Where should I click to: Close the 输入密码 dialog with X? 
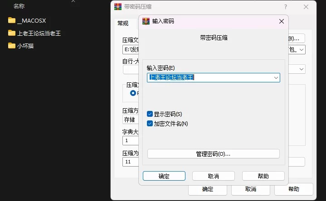(282, 21)
